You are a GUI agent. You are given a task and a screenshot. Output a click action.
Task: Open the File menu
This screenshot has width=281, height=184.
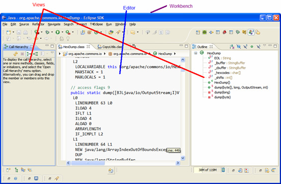click(5, 24)
